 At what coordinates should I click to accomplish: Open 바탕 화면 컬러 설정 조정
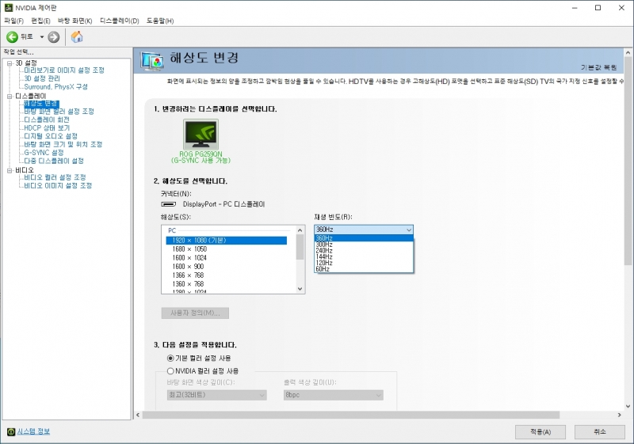59,112
